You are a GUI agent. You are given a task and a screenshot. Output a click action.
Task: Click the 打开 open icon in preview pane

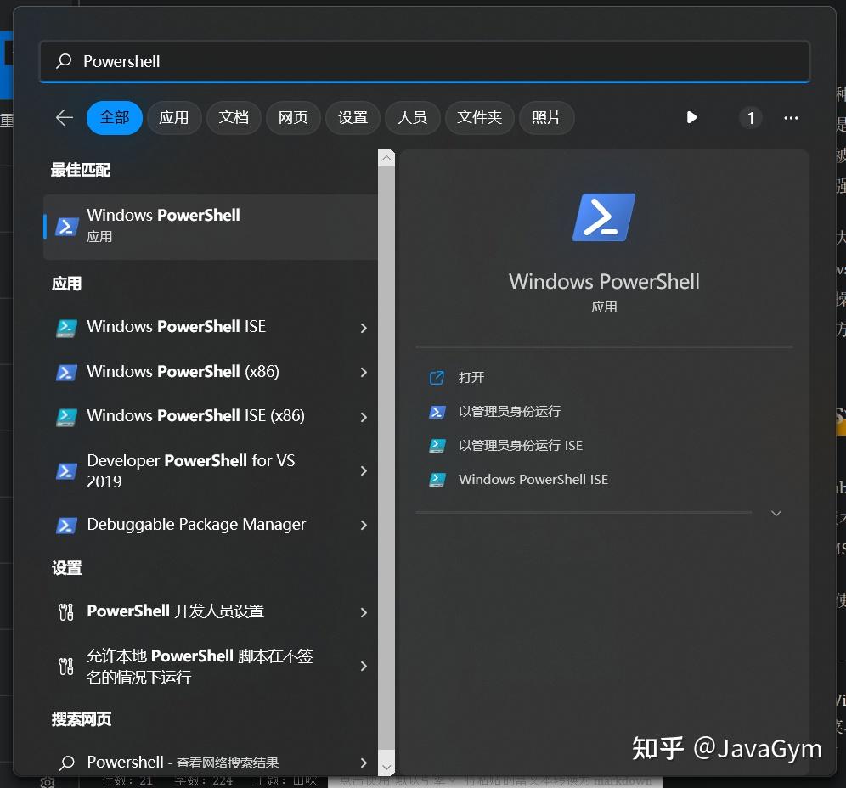click(x=437, y=378)
